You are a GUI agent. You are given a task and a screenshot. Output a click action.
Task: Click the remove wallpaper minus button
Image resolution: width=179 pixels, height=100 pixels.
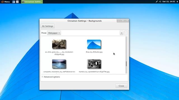point(126,33)
